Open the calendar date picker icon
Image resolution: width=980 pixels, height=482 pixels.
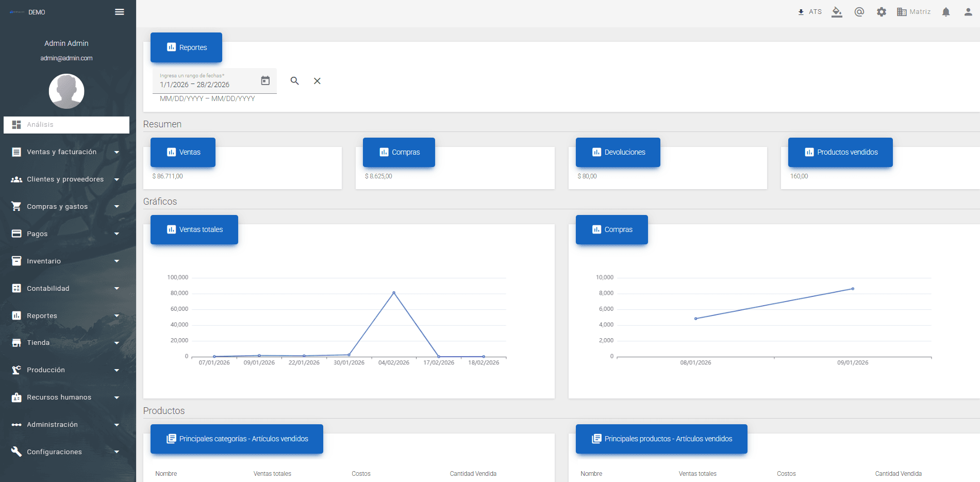(x=265, y=80)
